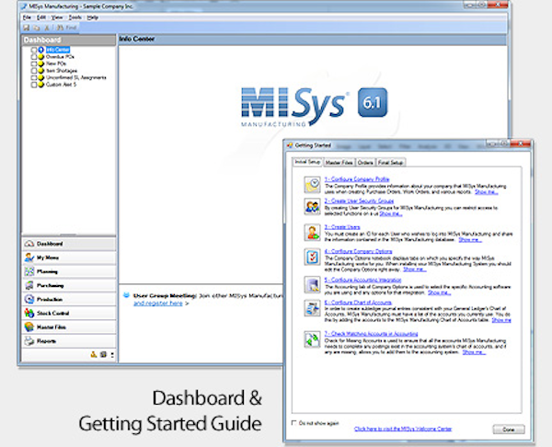552x447 pixels.
Task: Close the Getting Started window
Action: point(521,143)
